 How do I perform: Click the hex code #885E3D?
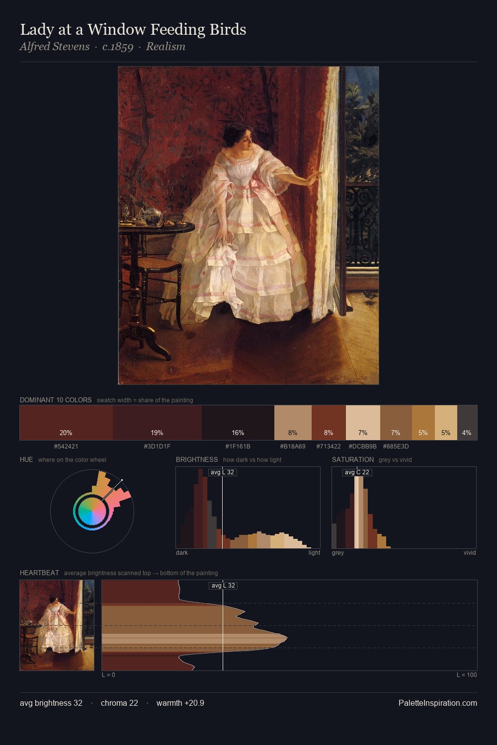[x=396, y=447]
